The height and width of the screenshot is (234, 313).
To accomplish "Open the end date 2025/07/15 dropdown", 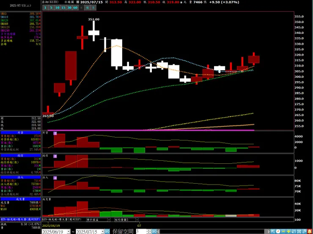I will point(102,231).
